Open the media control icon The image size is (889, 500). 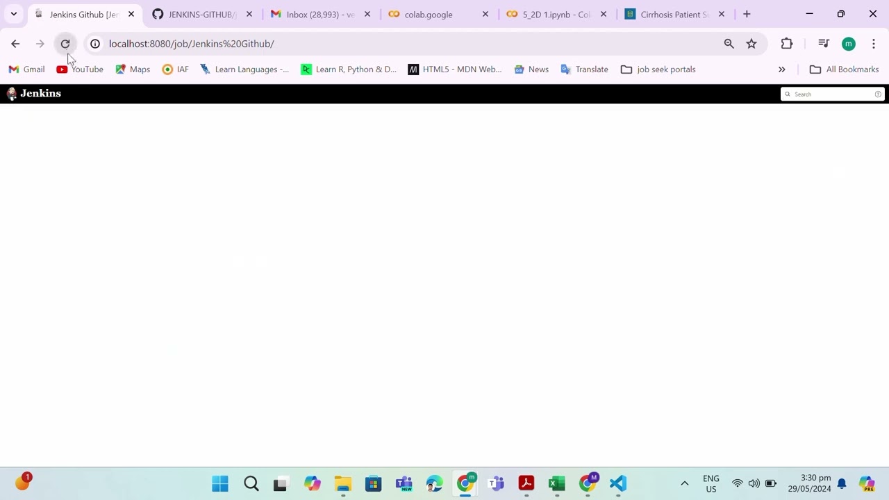coord(824,44)
